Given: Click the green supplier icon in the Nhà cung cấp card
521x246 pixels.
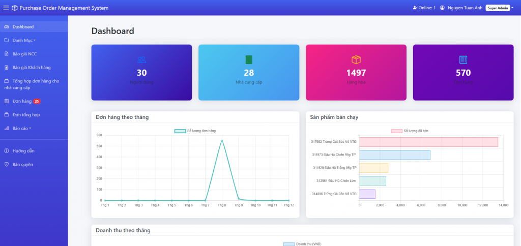Looking at the screenshot, I should [249, 60].
